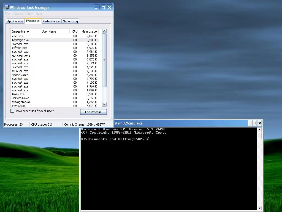Viewport: 282px width, 212px height.
Task: Tick Show processes from all users
Action: click(12, 111)
